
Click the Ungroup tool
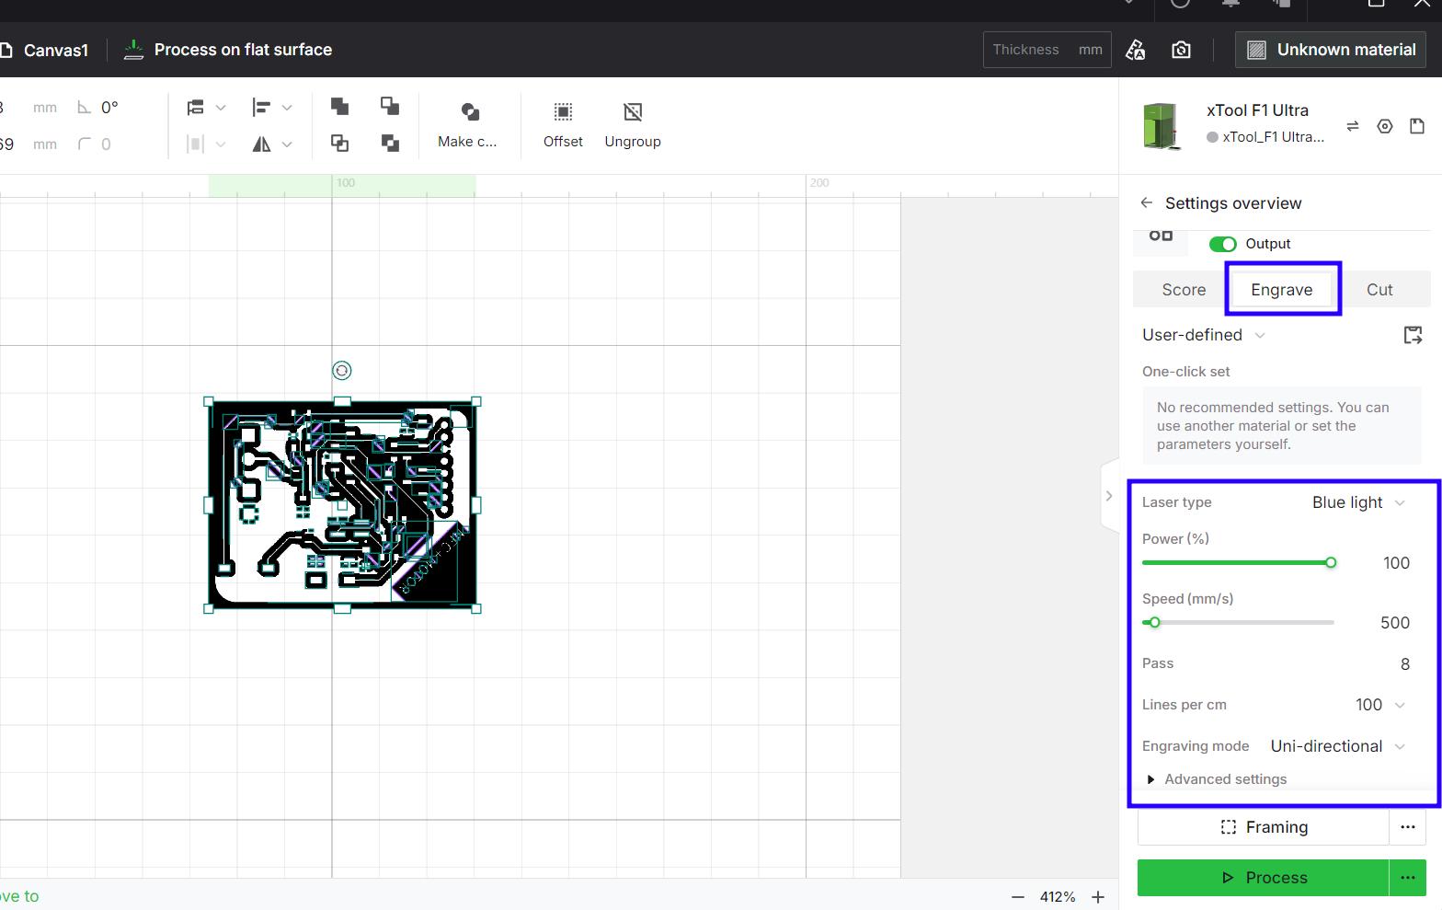633,124
